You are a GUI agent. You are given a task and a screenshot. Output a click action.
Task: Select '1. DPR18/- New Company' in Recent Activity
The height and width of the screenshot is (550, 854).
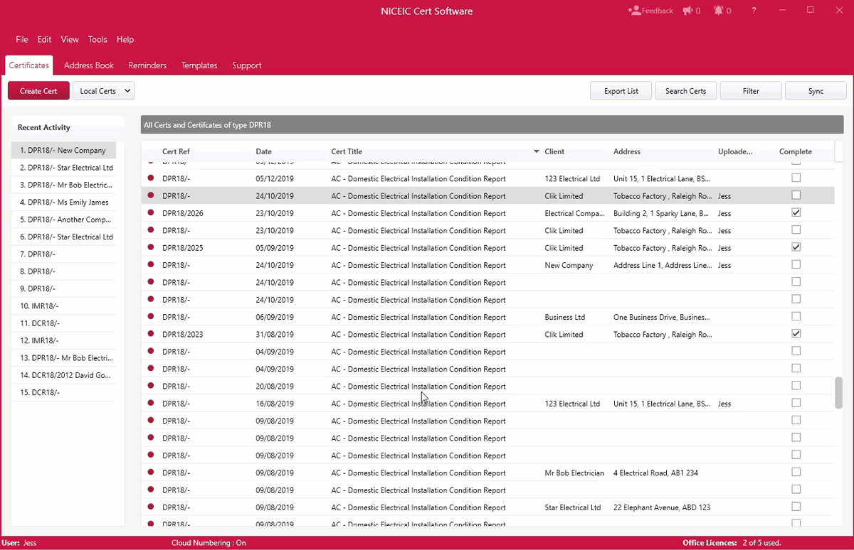[63, 150]
